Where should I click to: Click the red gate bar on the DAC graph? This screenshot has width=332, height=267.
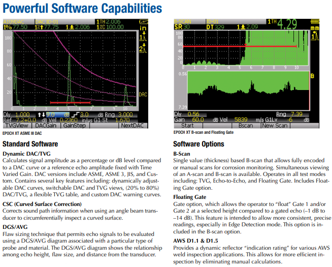click(x=70, y=103)
